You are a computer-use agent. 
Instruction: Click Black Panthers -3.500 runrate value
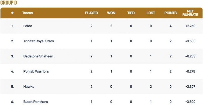tap(190, 102)
